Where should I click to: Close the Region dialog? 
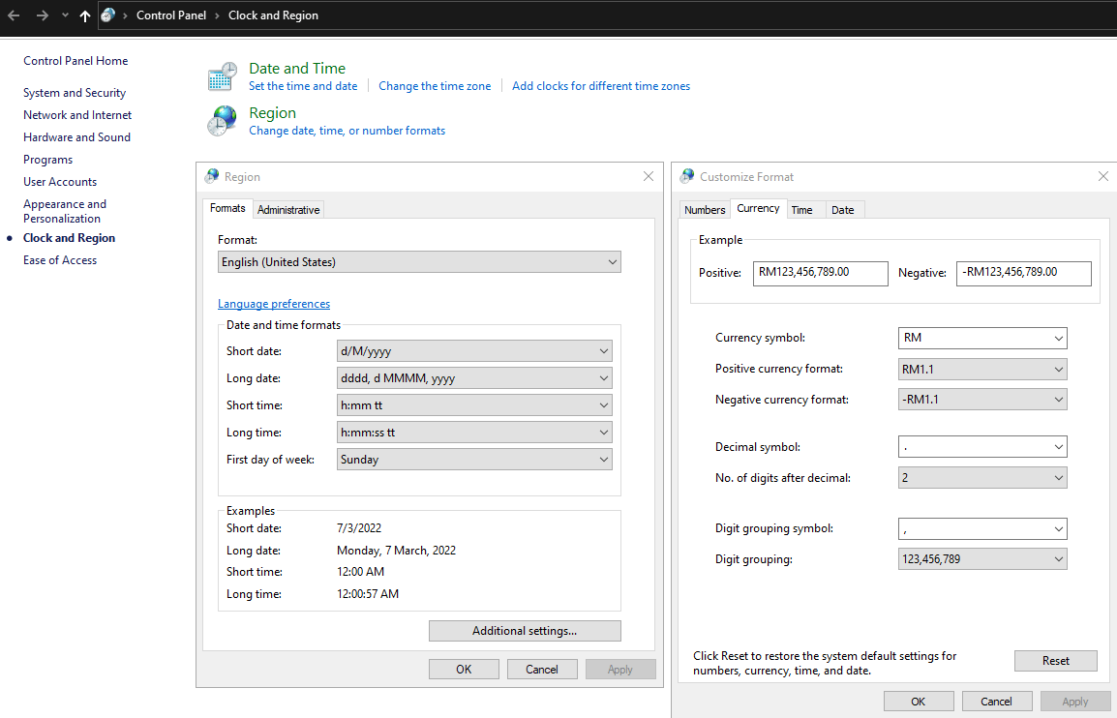tap(648, 176)
